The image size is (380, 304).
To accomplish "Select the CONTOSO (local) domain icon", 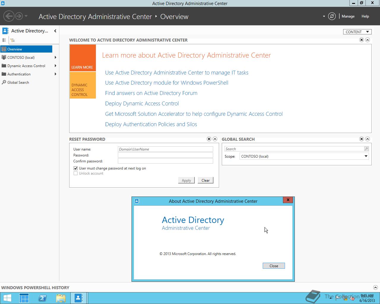I will point(4,57).
